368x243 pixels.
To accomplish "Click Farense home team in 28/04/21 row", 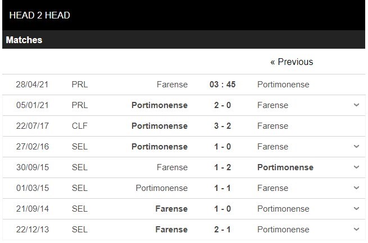I will tap(172, 85).
